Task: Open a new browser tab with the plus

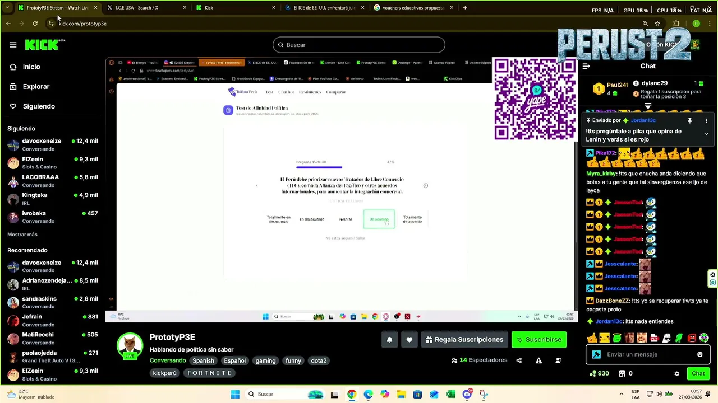Action: click(465, 8)
